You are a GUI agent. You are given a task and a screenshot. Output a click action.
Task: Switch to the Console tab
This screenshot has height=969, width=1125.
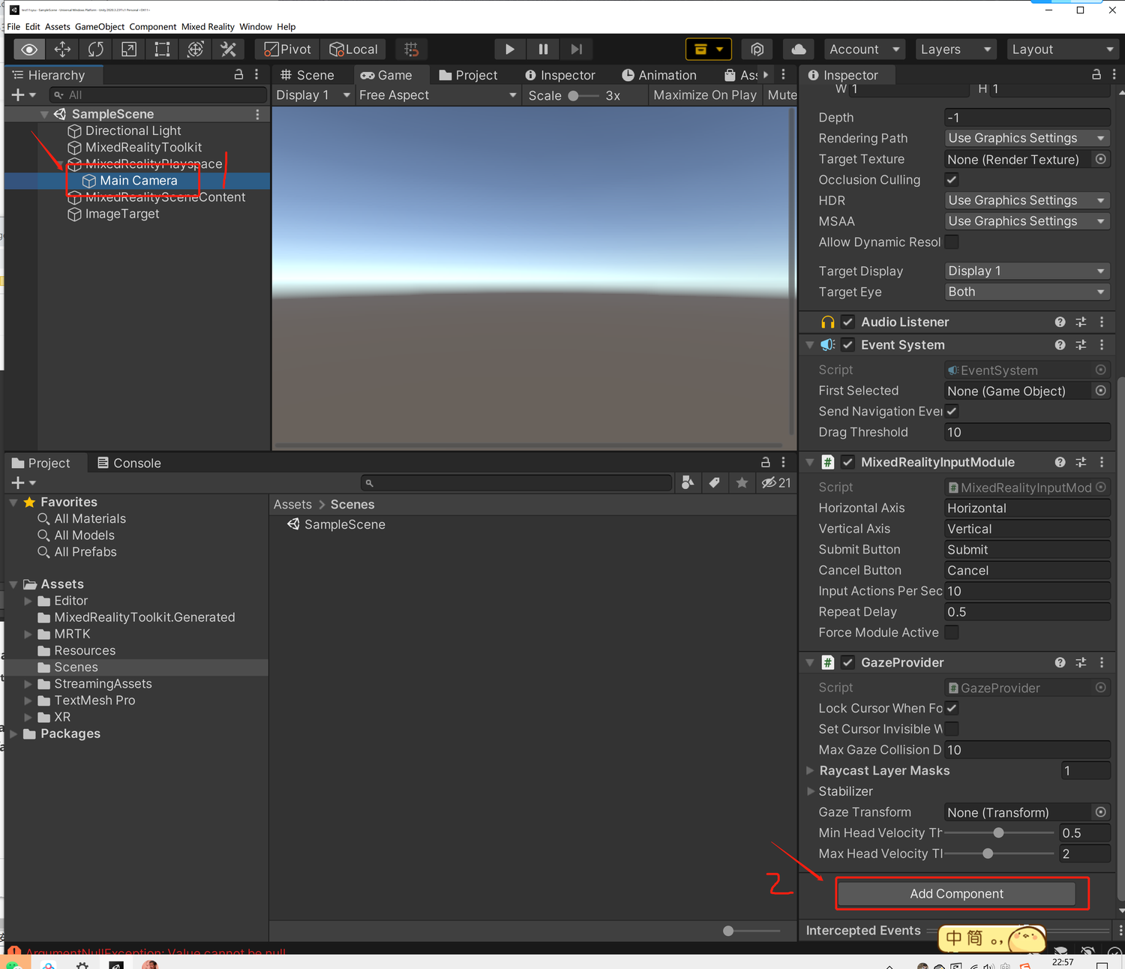tap(130, 463)
